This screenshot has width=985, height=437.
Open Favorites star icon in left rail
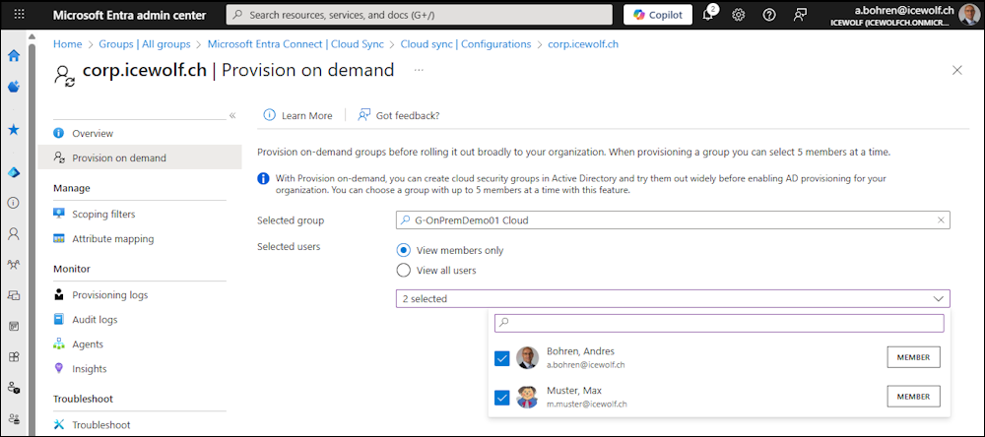pos(14,129)
